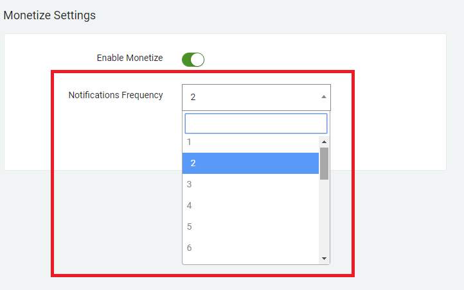Click the white knob of Monetize toggle

197,60
